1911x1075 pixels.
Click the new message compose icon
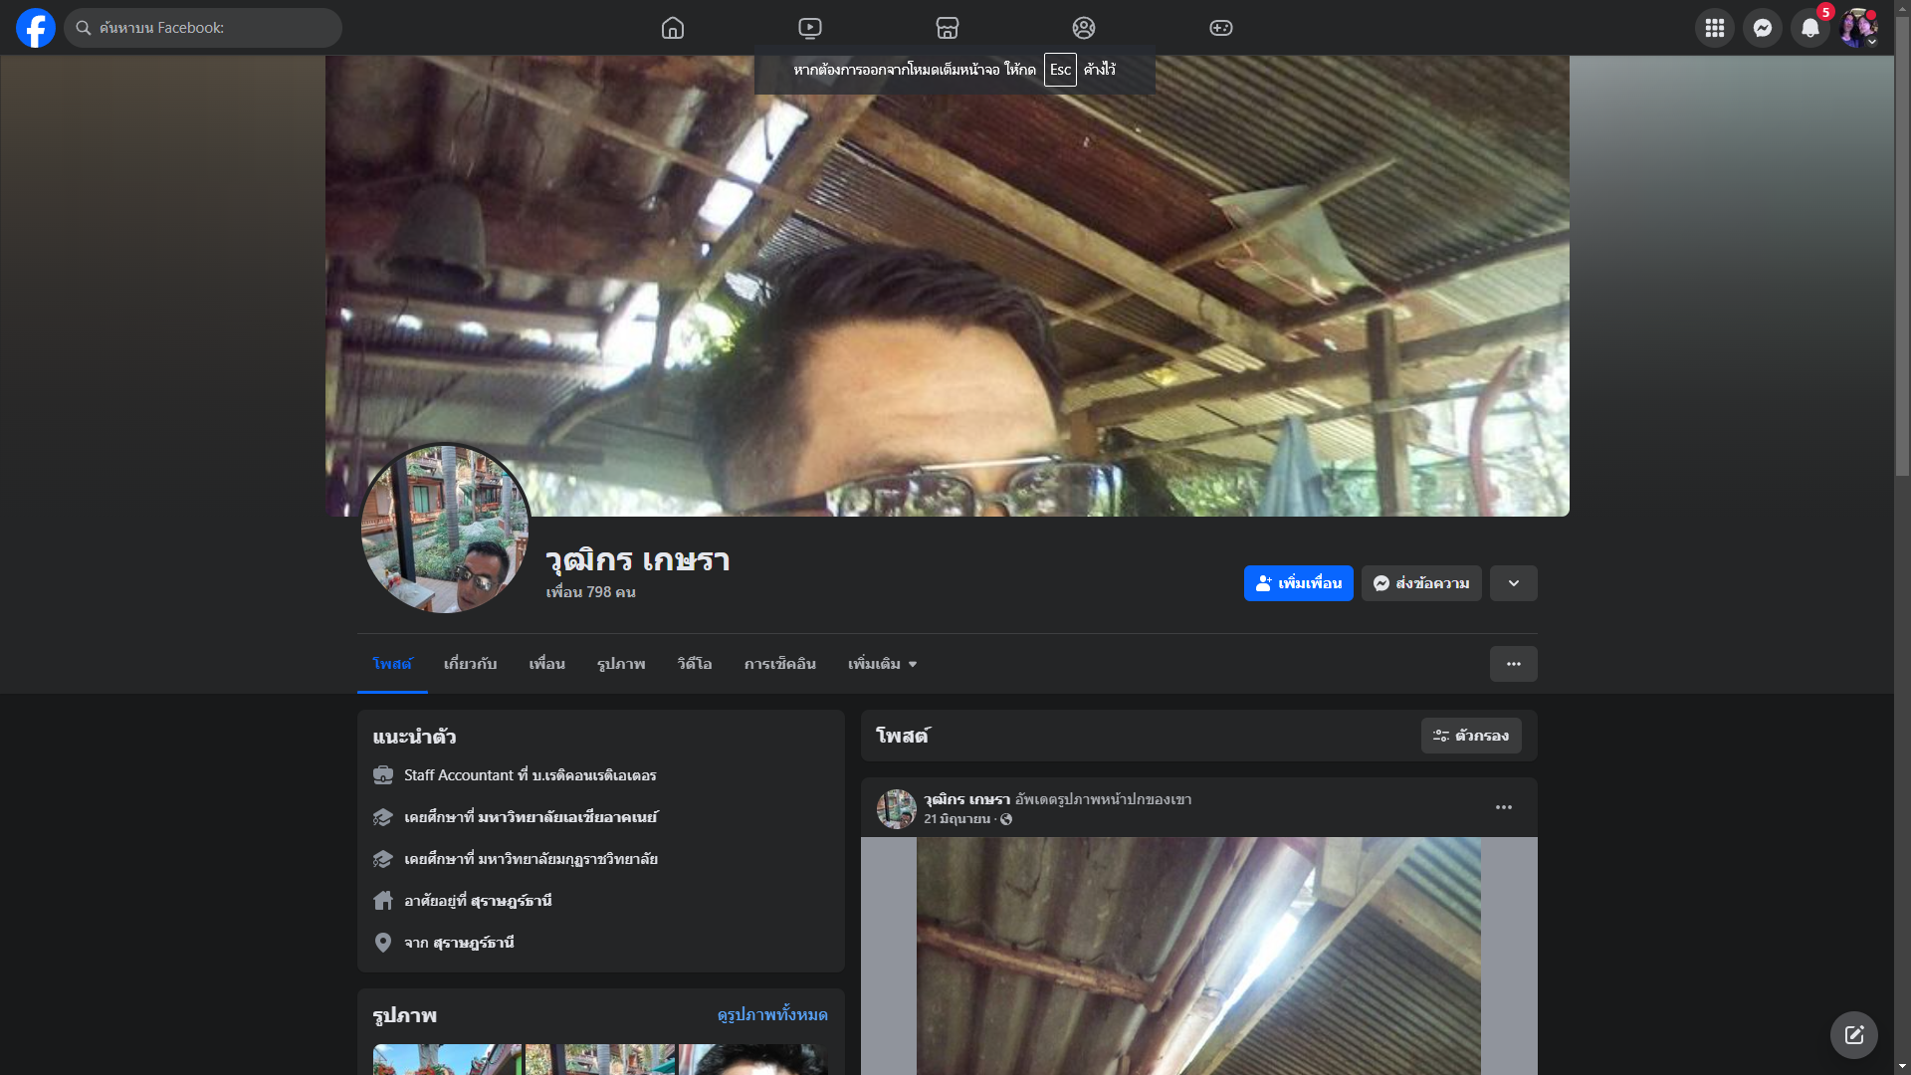pos(1853,1035)
